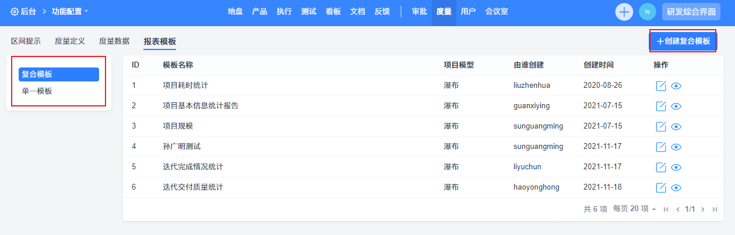Viewport: 735px width, 235px height.
Task: Open edit icon for 项目规模 row
Action: click(x=661, y=127)
